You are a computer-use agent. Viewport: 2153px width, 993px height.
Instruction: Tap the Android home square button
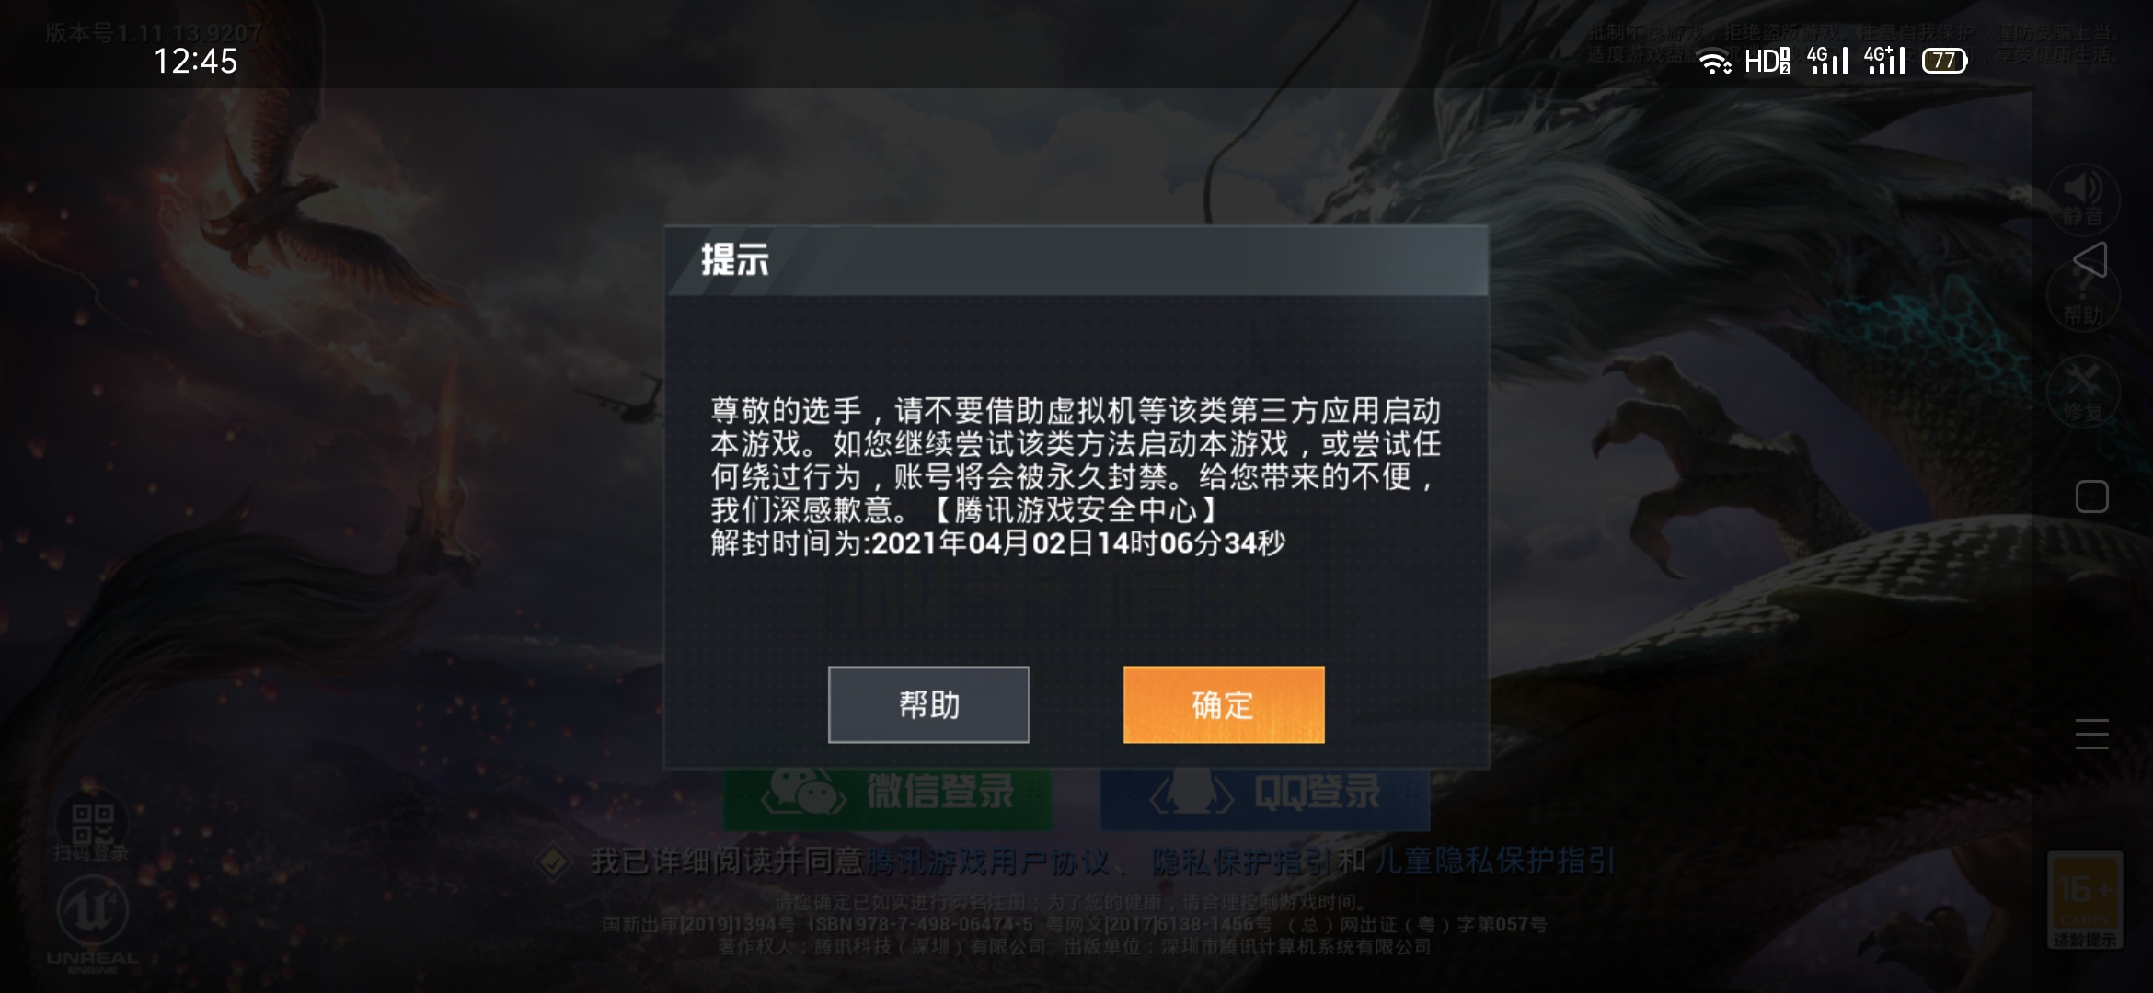tap(2091, 496)
